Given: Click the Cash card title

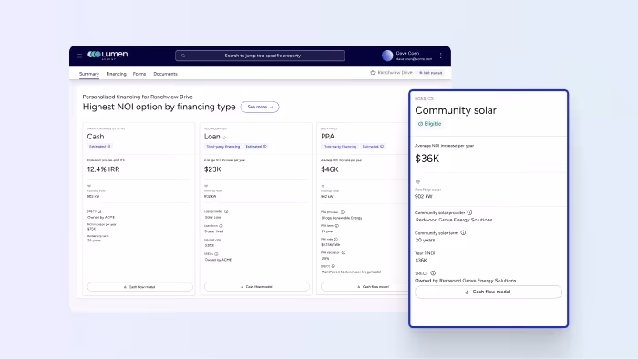Looking at the screenshot, I should tap(96, 137).
